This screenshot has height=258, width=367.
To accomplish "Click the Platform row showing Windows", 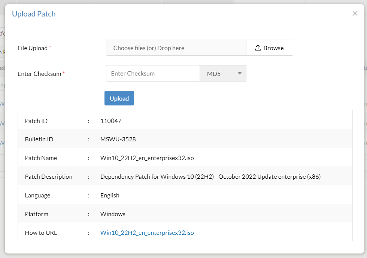I will (x=112, y=214).
